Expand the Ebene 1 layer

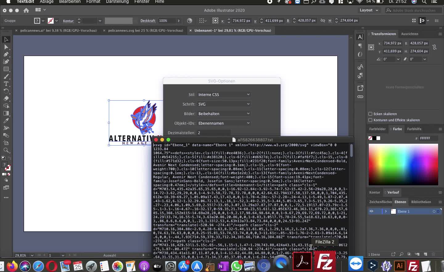(x=386, y=211)
